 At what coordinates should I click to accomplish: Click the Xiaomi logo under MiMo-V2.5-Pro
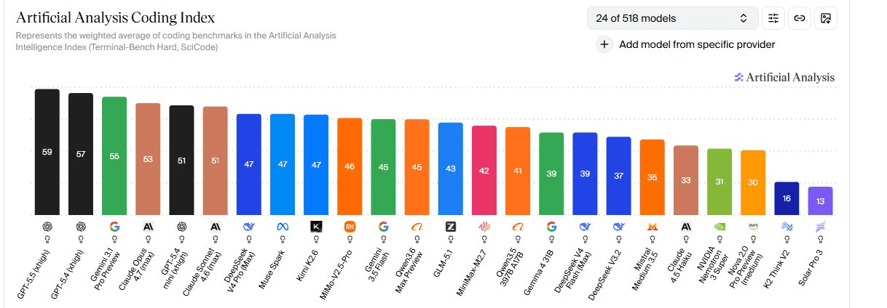(350, 226)
